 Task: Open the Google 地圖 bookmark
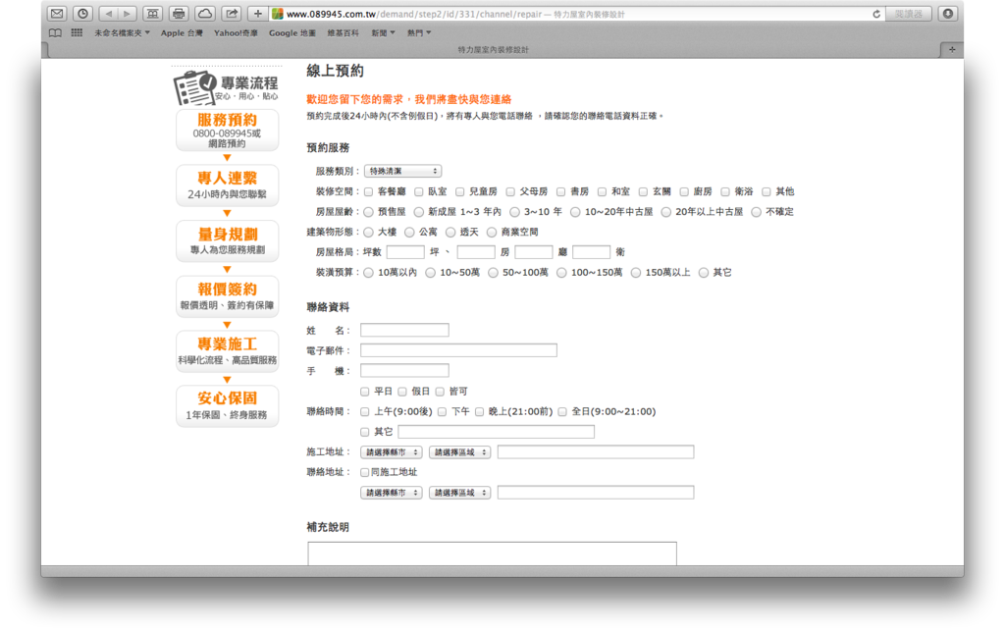(x=292, y=32)
